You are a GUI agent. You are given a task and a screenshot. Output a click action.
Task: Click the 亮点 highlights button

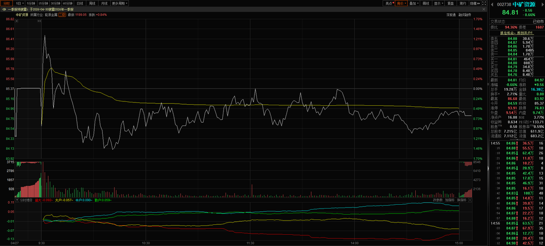pos(389,3)
